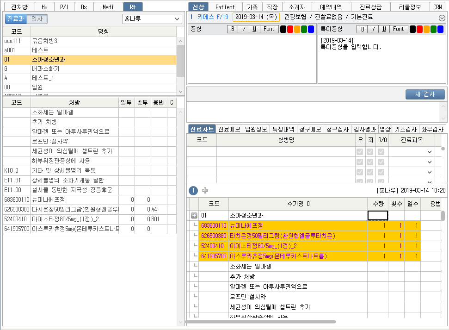Toggle bold in the 증상 editor
449x330 pixels.
[232, 29]
